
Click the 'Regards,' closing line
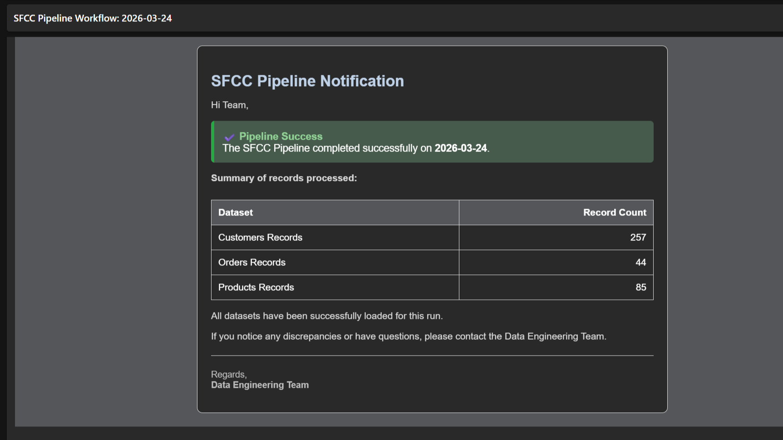click(x=229, y=374)
